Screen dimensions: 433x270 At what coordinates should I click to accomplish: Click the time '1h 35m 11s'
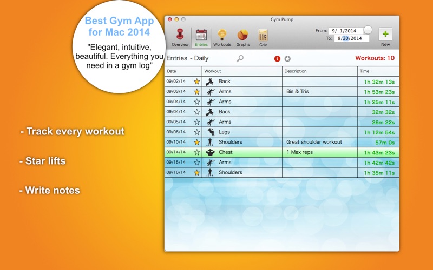click(x=379, y=173)
